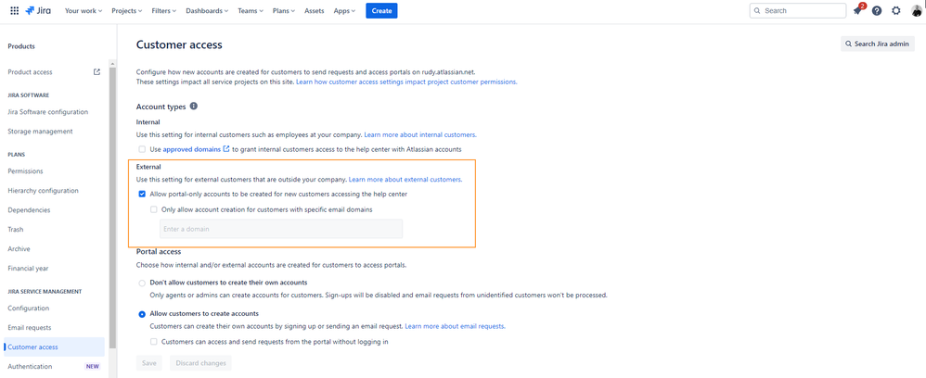Expand the Plans dropdown
The image size is (926, 378).
coord(285,10)
